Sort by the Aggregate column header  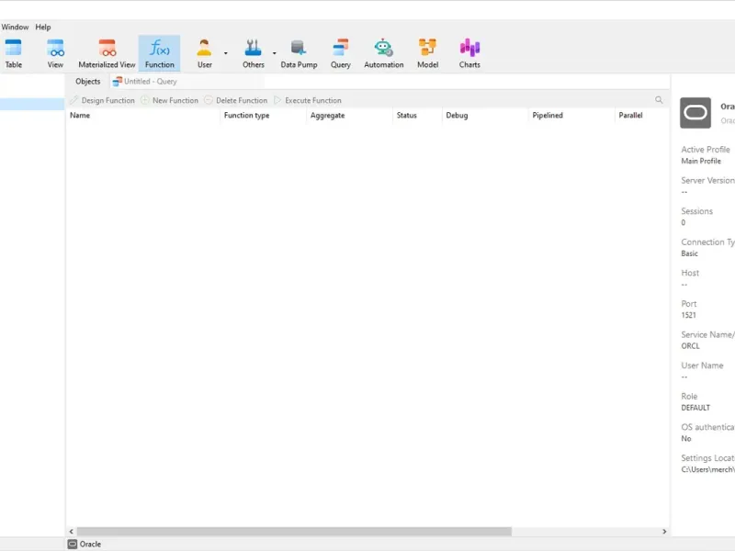tap(349, 116)
